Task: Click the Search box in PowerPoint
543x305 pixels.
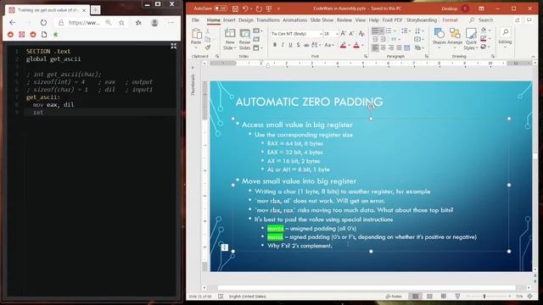Action: [485, 20]
